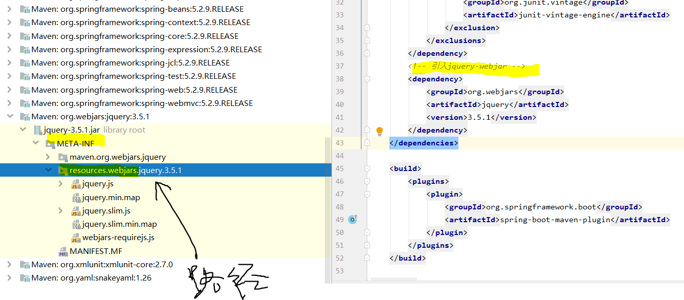Click the jquery.slim.js JavaScript file icon
The image size is (684, 300).
76,210
